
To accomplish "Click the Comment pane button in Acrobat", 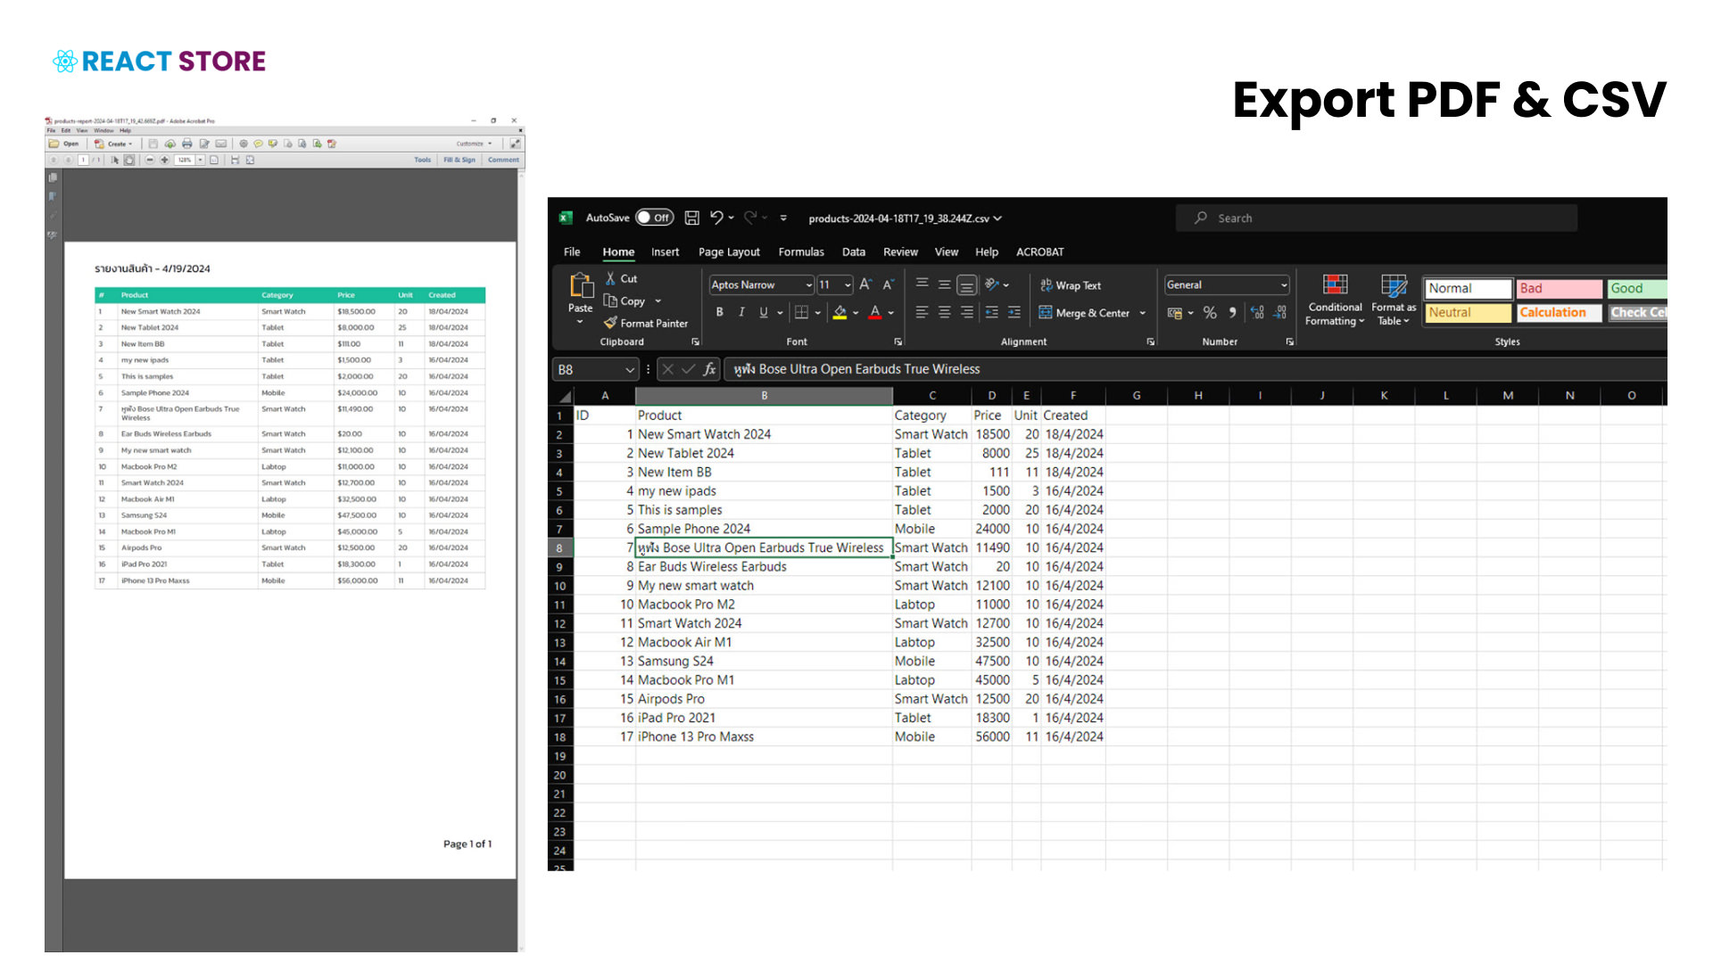I will pos(503,160).
